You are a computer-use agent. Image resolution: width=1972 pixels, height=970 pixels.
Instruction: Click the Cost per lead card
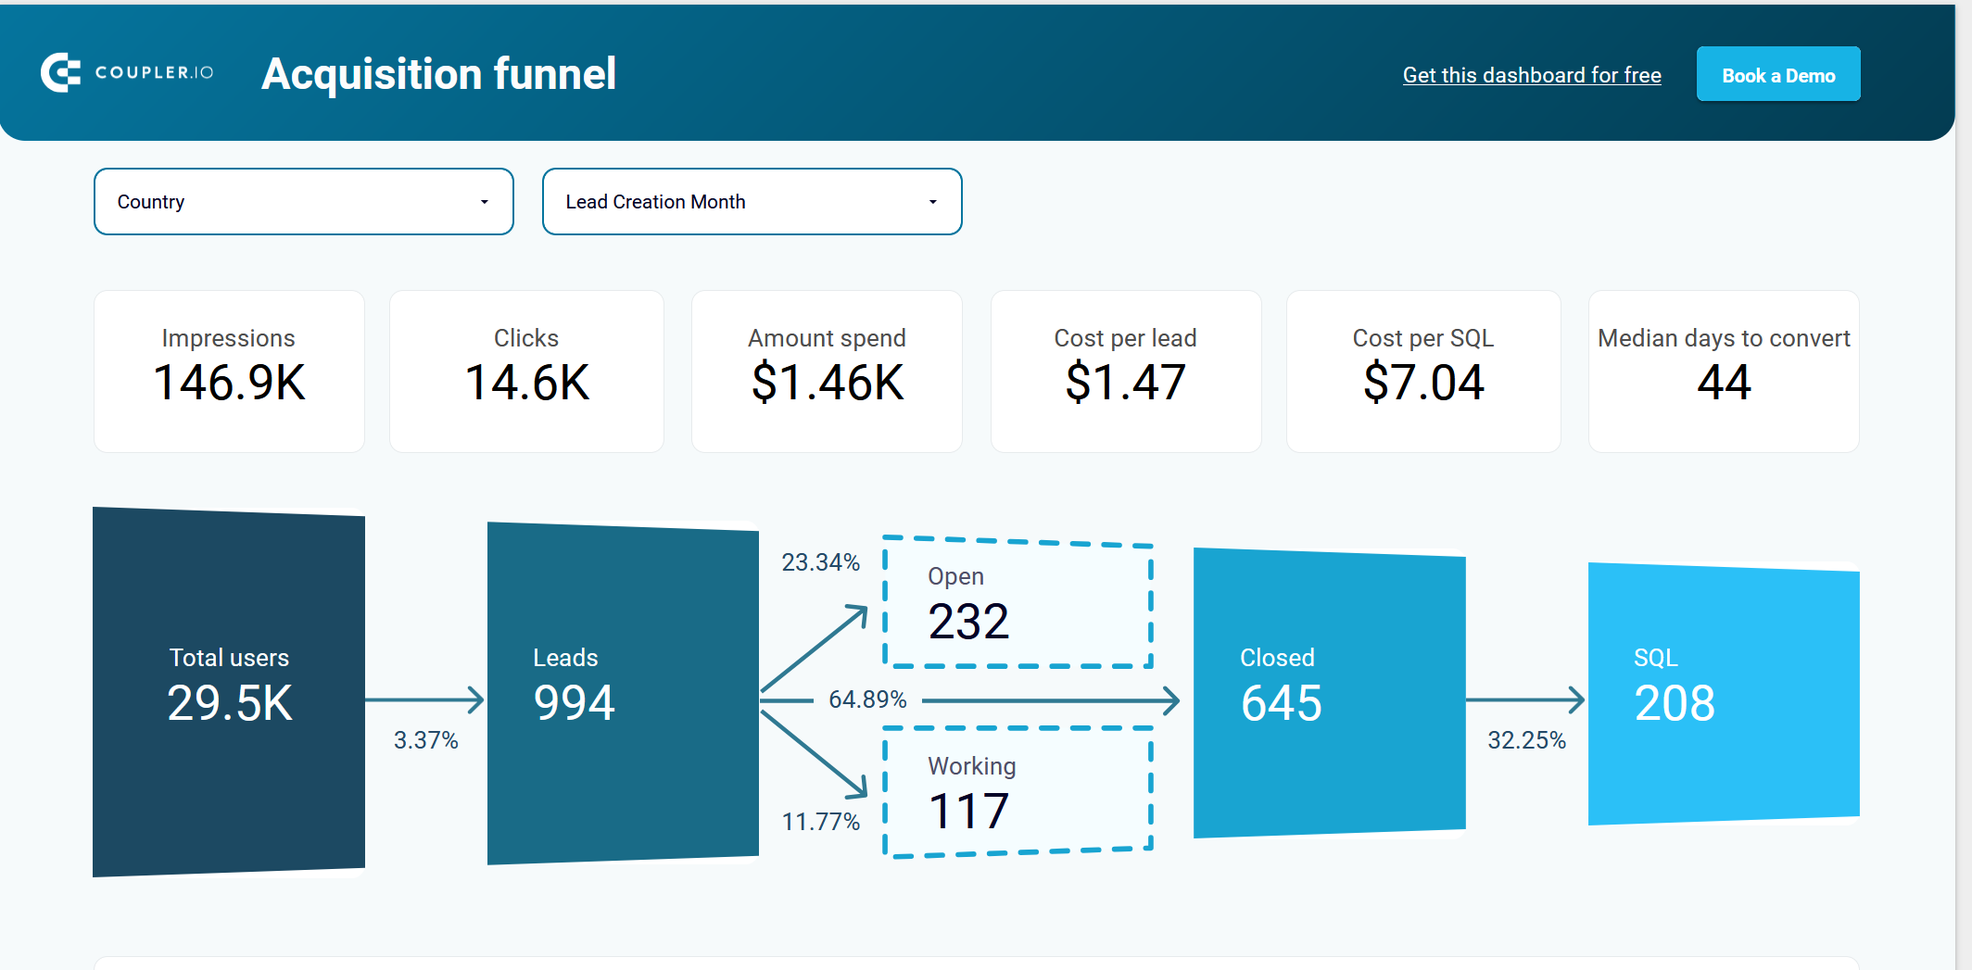(1126, 372)
